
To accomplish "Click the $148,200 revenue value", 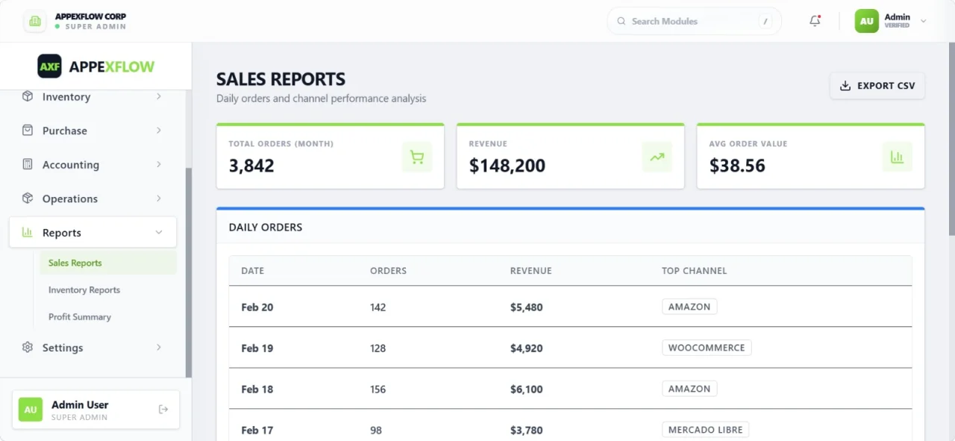I will click(x=507, y=166).
